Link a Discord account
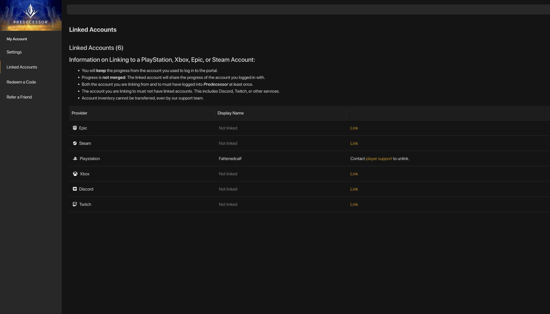Image resolution: width=550 pixels, height=314 pixels. point(354,189)
